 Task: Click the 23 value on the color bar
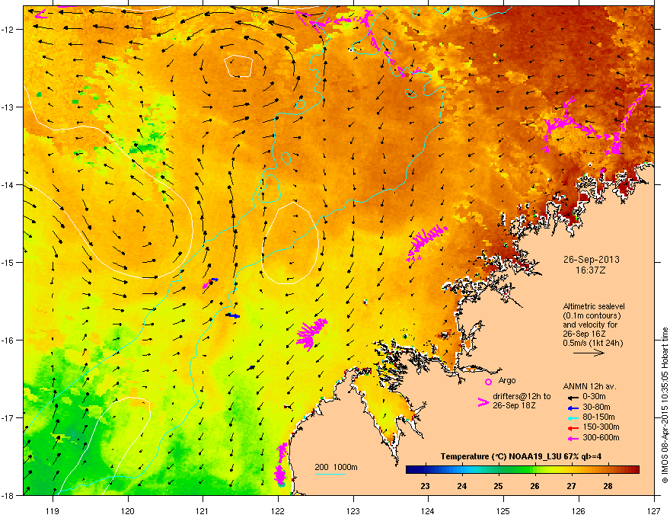(425, 486)
